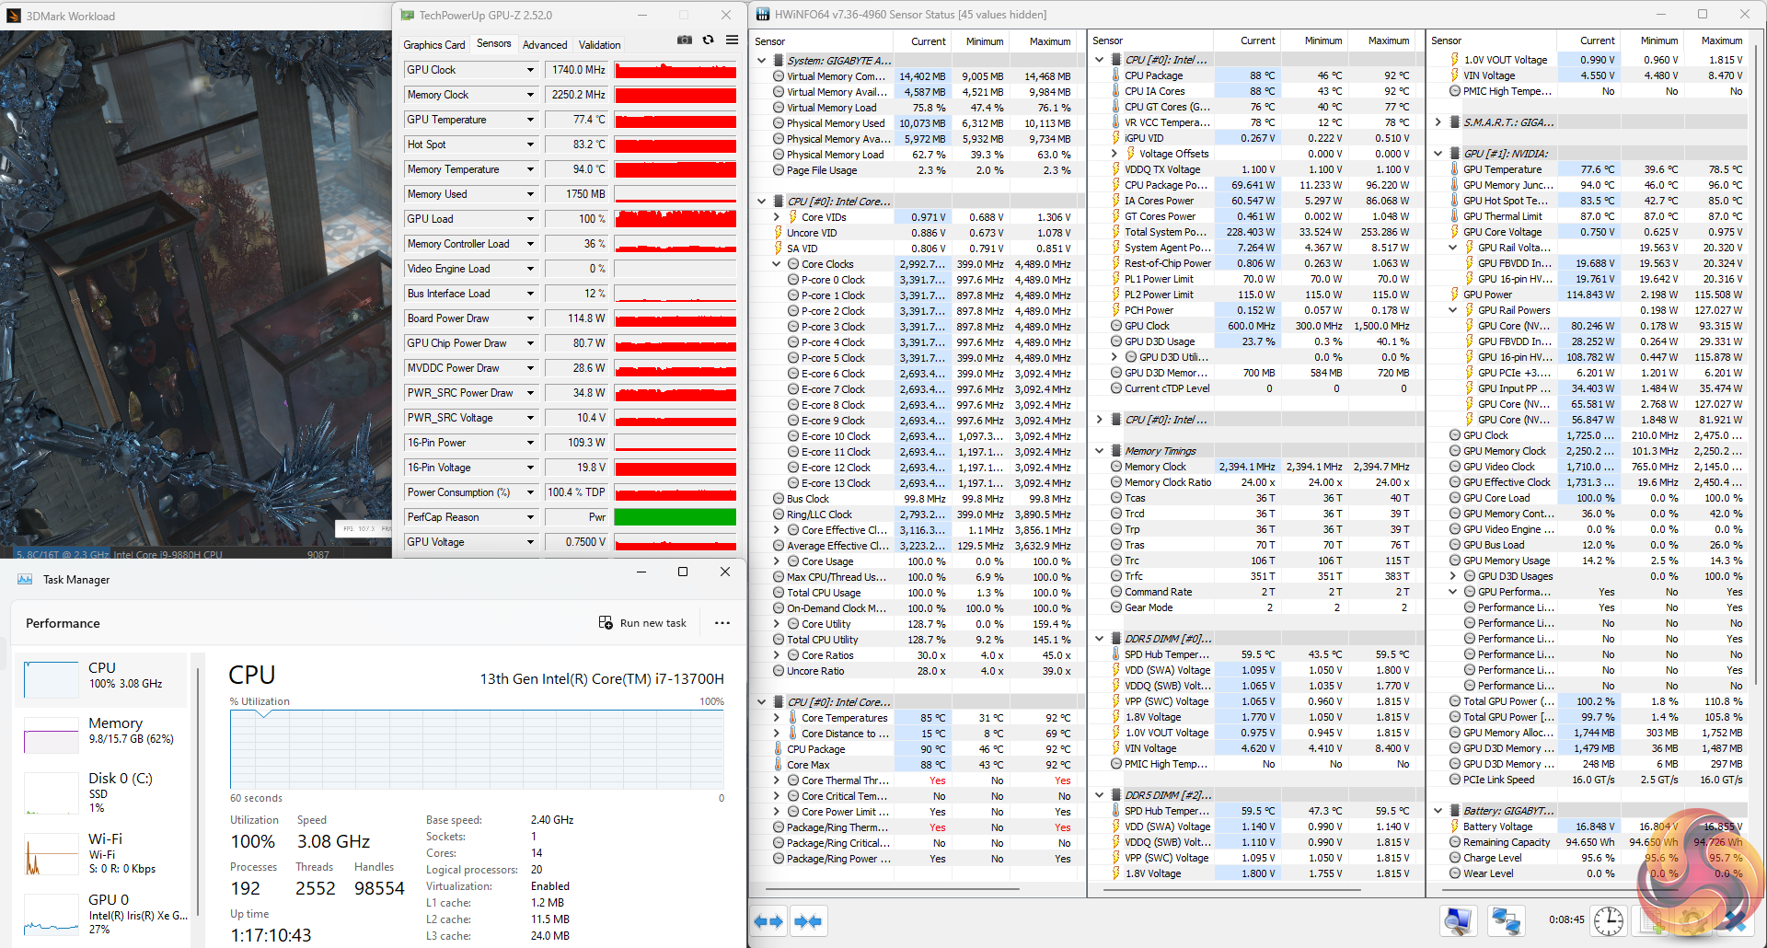The image size is (1767, 948).
Task: Open the GPU Clock sensor dropdown
Action: point(530,70)
